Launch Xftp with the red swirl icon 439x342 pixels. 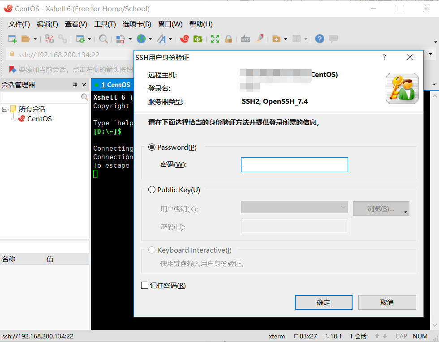[x=185, y=39]
